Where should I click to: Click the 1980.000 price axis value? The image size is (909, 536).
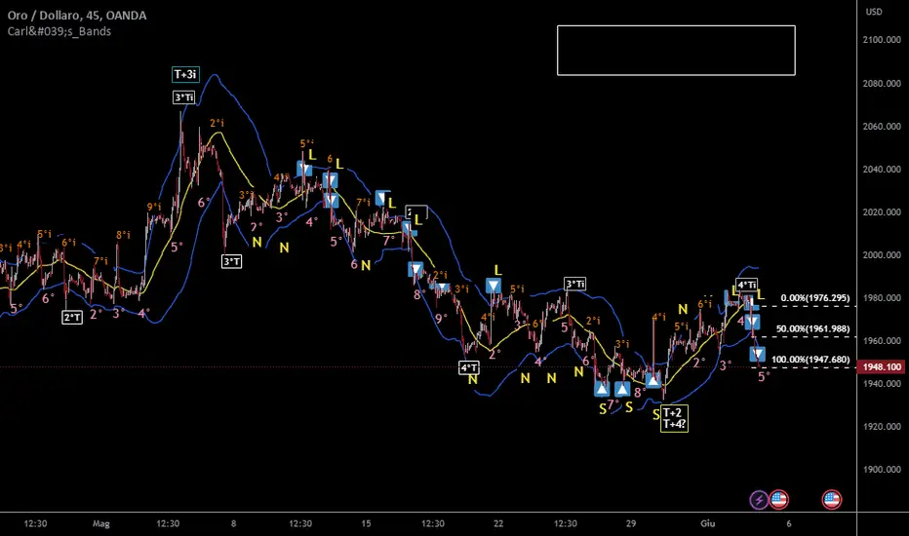(x=882, y=298)
